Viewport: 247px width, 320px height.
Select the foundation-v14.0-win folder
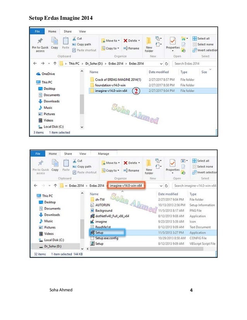click(108, 85)
